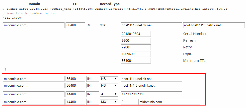
Task: Click the SOA record TTL field
Action: click(75, 25)
